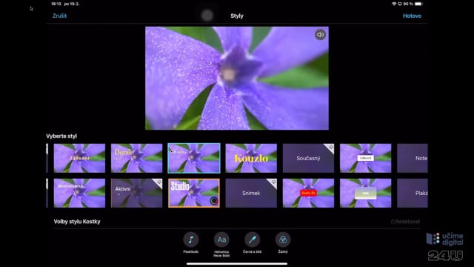Image resolution: width=474 pixels, height=267 pixels.
Task: Tap the download badge on Současný style
Action: pyautogui.click(x=330, y=148)
